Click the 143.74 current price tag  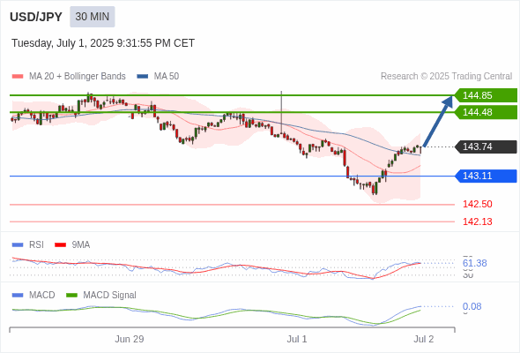pos(486,146)
